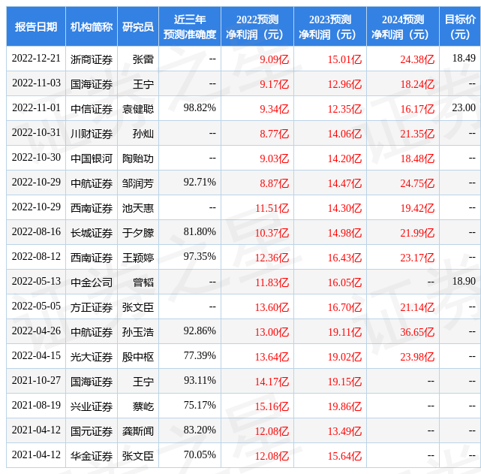The image size is (481, 474).
Task: Click the target price 18.90
Action: (x=464, y=282)
